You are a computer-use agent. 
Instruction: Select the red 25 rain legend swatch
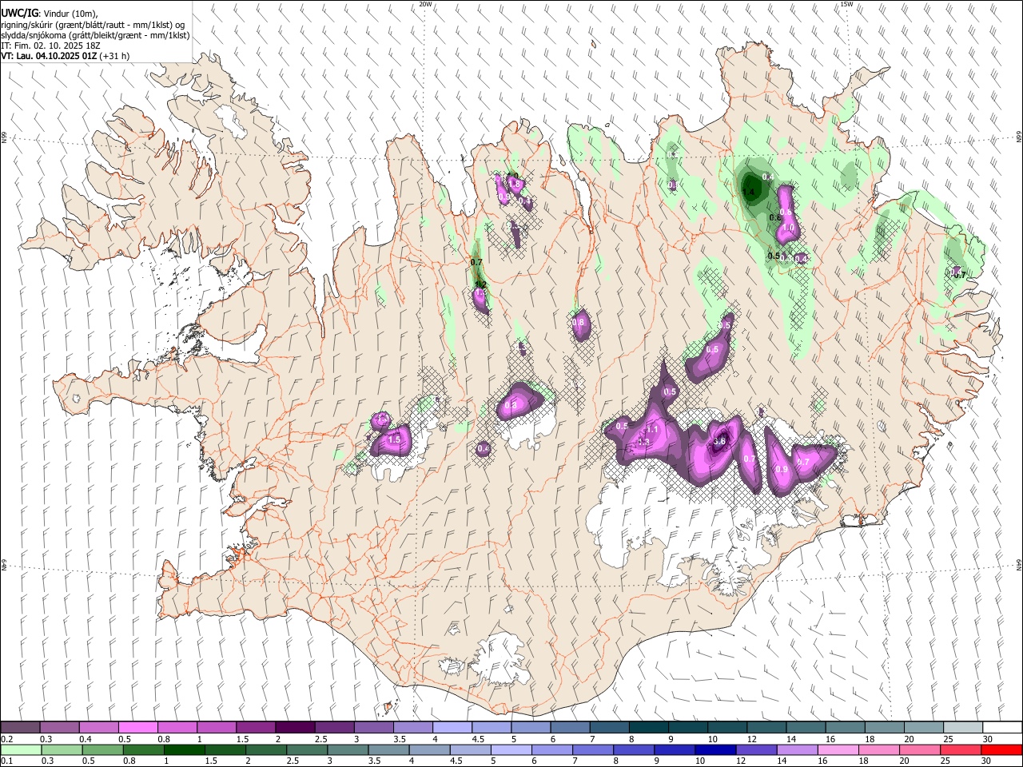(x=960, y=749)
